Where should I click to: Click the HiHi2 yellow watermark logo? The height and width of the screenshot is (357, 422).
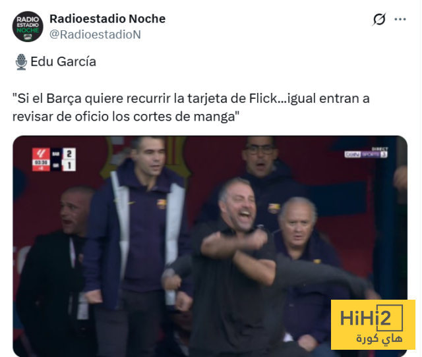373,325
